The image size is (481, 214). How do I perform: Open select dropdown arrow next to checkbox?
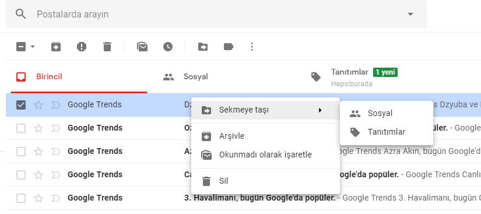pyautogui.click(x=33, y=47)
